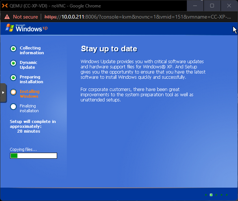
Task: Click the URL in the address bar
Action: [x=138, y=17]
